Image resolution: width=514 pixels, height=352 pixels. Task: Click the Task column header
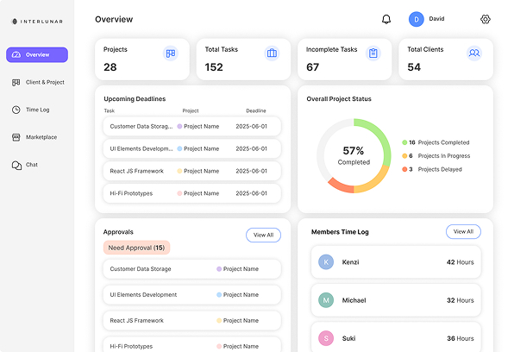coord(110,111)
